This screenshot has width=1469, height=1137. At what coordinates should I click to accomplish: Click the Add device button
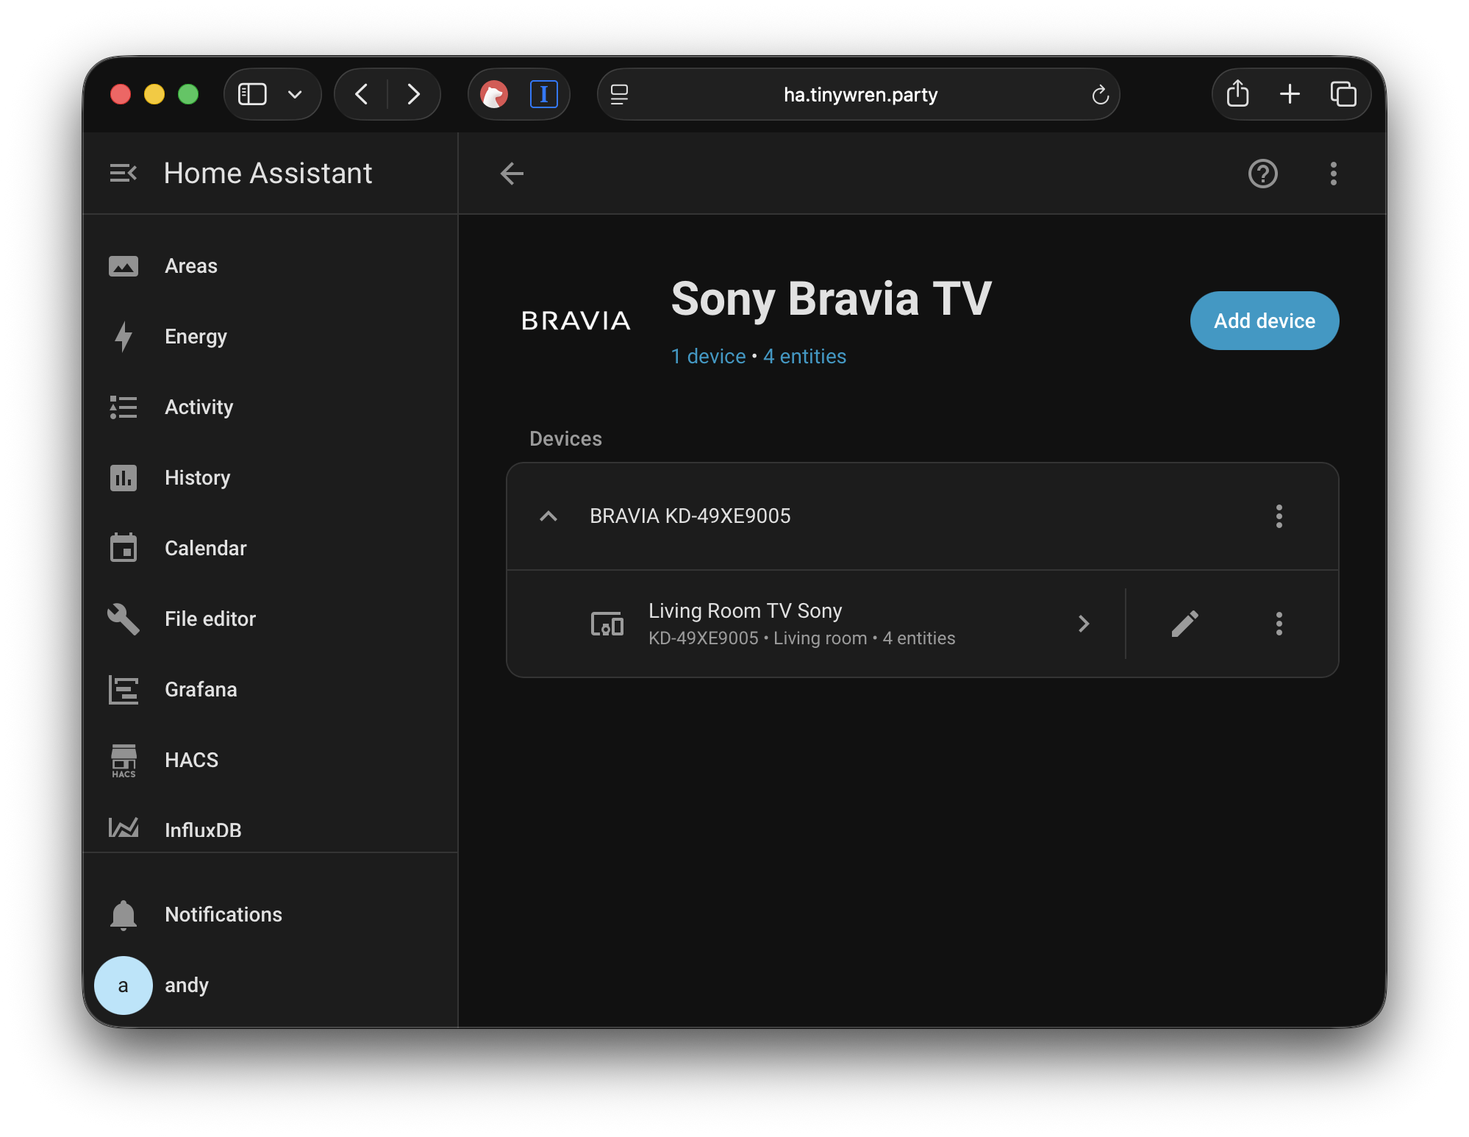tap(1264, 320)
